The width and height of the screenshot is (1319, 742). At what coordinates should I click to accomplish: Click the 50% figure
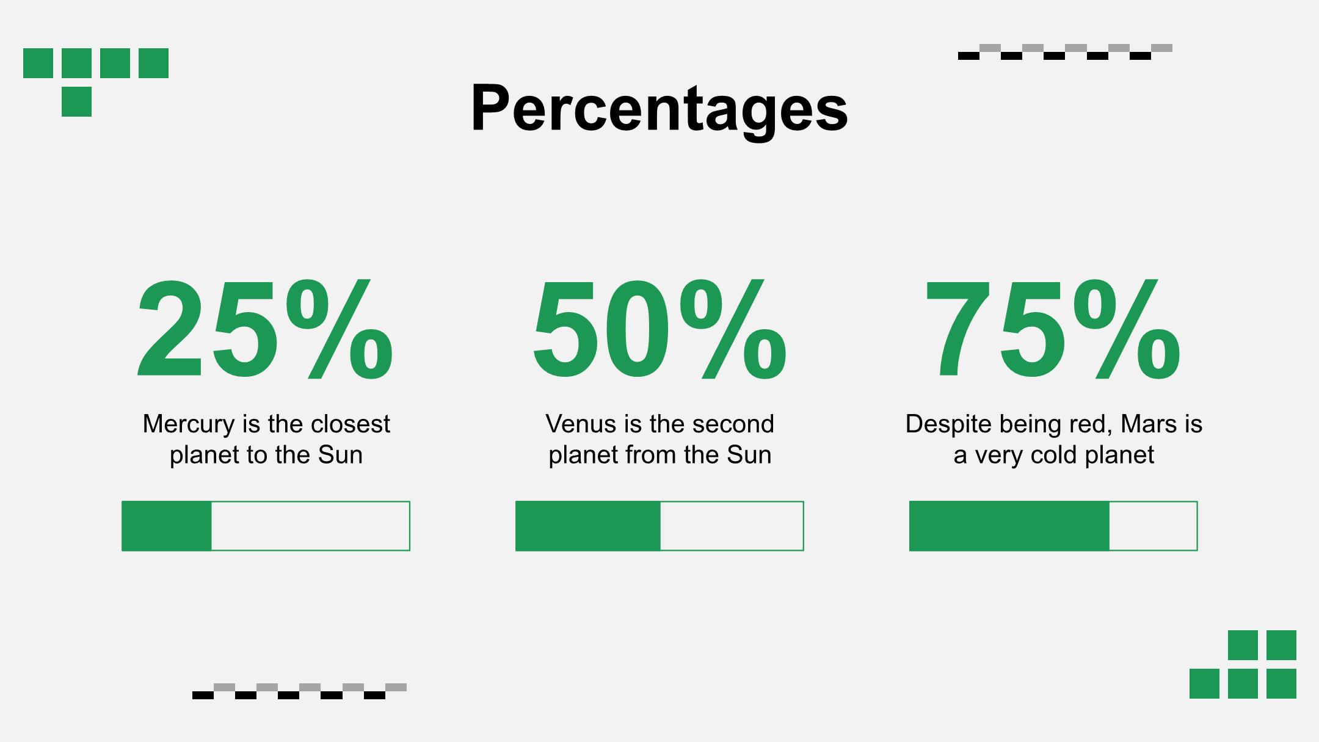pyautogui.click(x=659, y=330)
